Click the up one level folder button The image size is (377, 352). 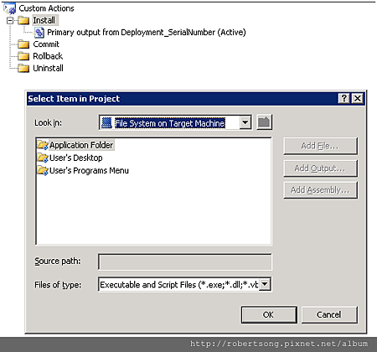pyautogui.click(x=264, y=122)
